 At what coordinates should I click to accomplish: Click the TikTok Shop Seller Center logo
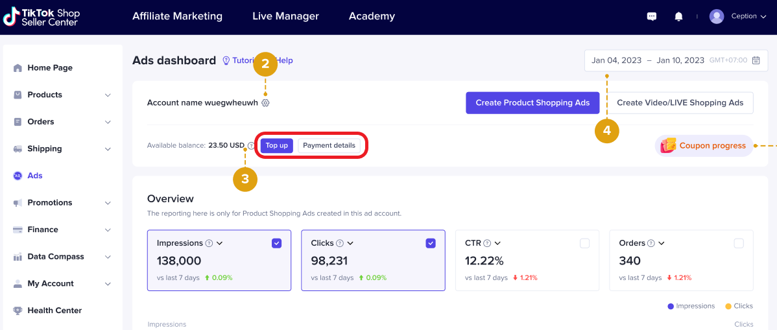[x=42, y=16]
